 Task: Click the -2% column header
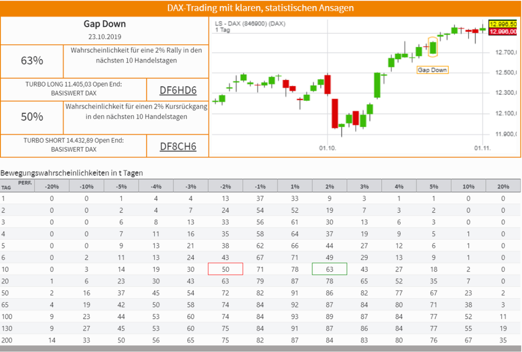click(x=225, y=187)
